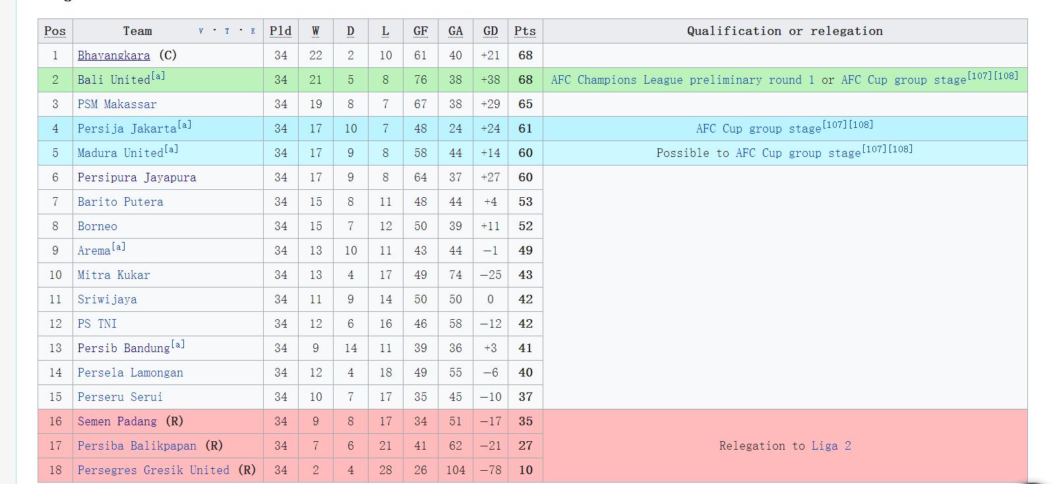
Task: Open reference [107] in the Bali United row
Action: 980,76
